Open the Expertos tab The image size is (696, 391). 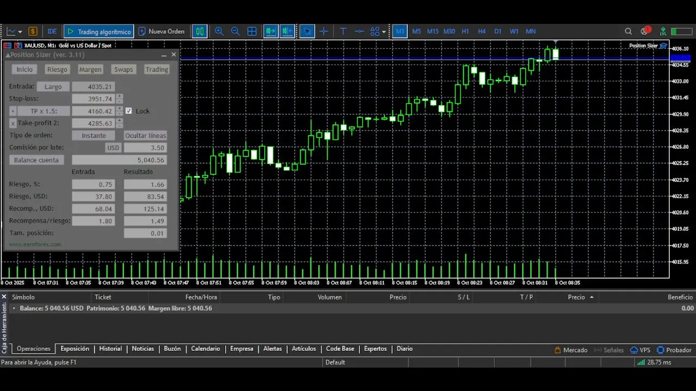click(x=375, y=349)
